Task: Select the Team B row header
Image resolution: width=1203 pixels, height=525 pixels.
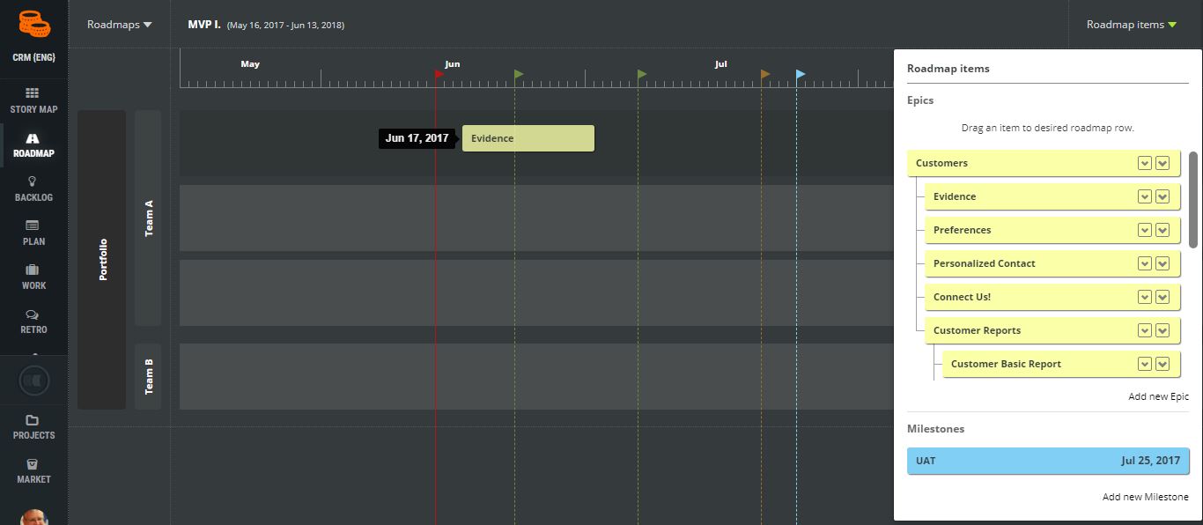Action: coord(148,376)
